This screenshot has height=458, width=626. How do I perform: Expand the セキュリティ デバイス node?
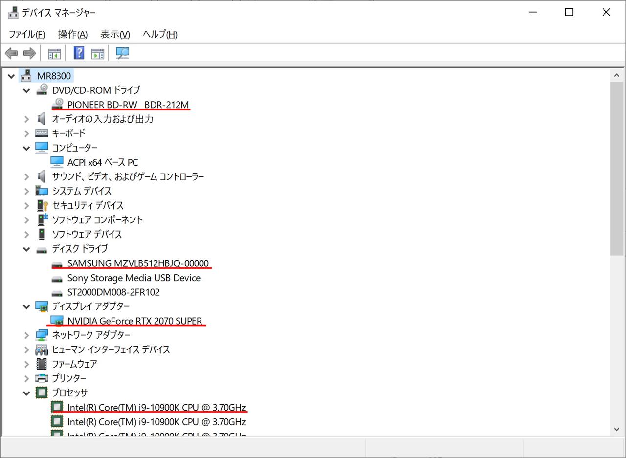[x=27, y=205]
